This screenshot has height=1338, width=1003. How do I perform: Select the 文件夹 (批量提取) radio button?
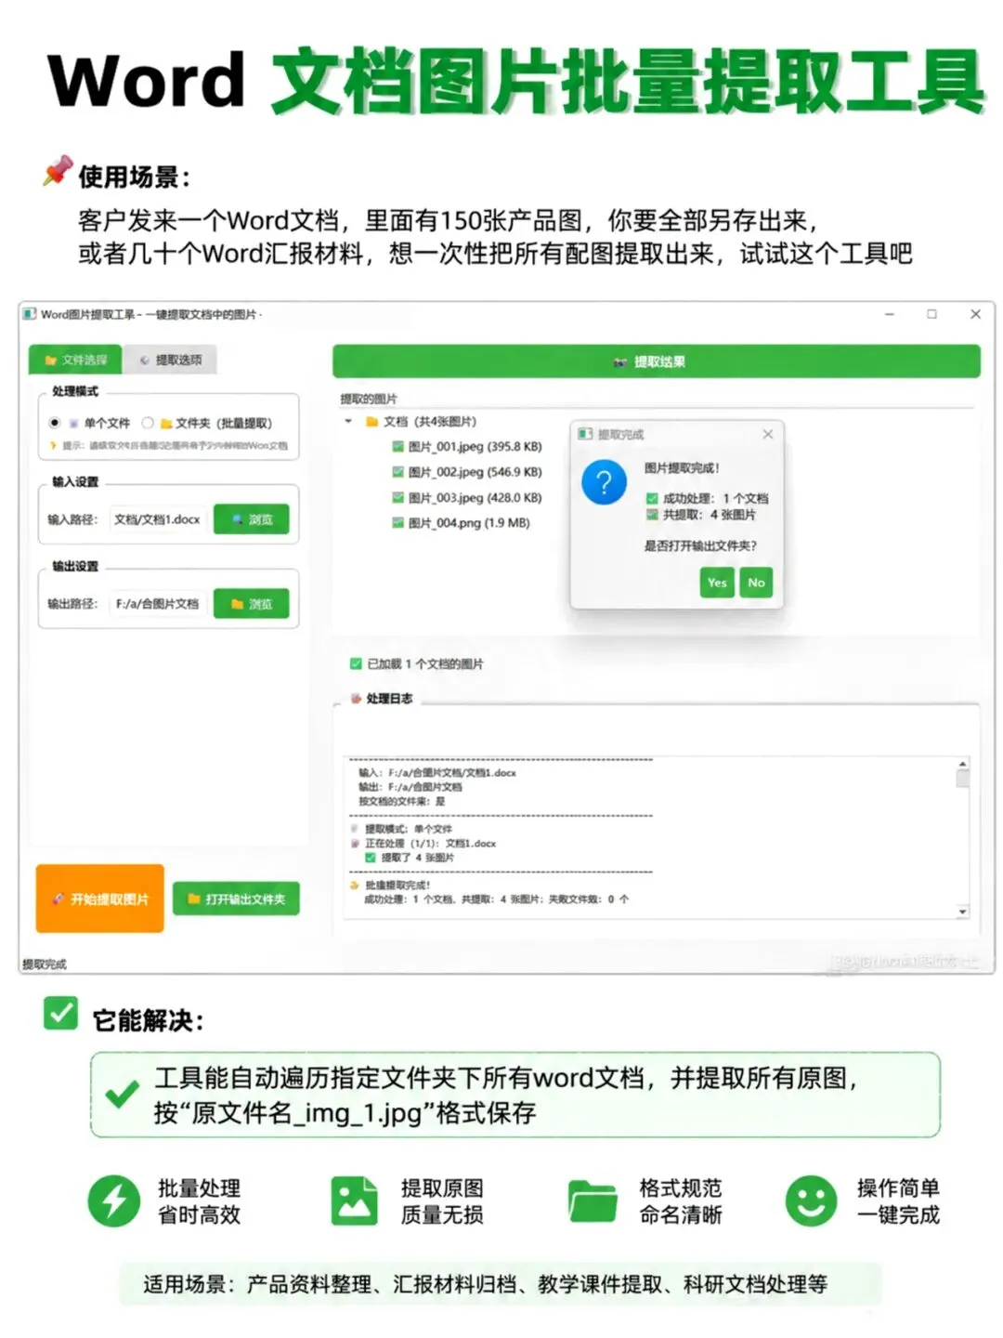pyautogui.click(x=148, y=423)
